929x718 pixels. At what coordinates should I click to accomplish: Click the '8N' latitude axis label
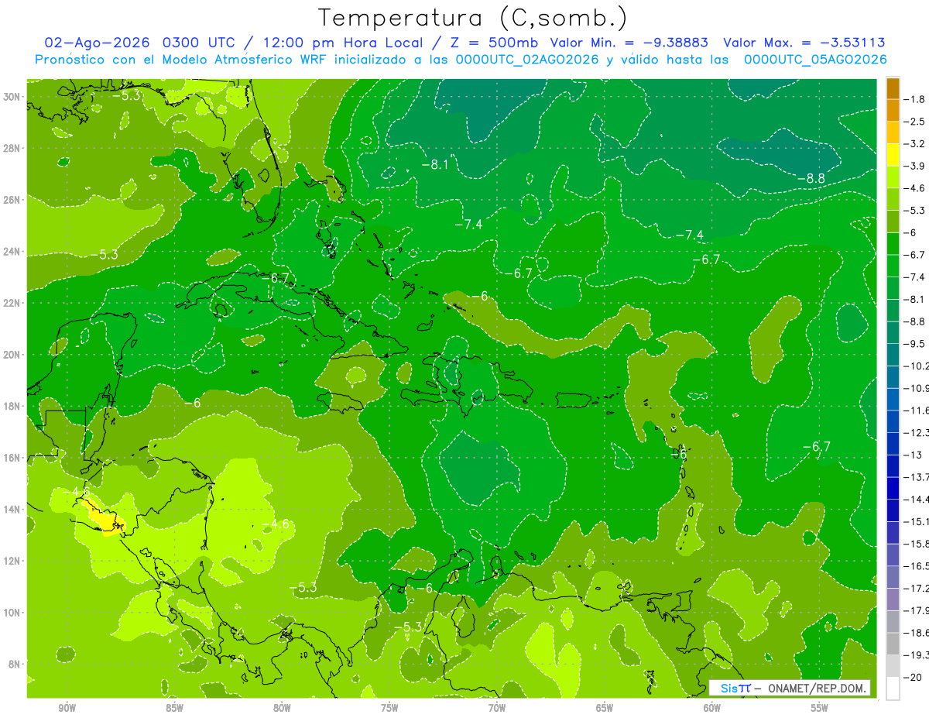(x=15, y=664)
